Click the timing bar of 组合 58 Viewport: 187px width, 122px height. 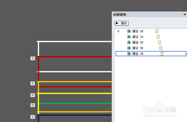pos(161,48)
